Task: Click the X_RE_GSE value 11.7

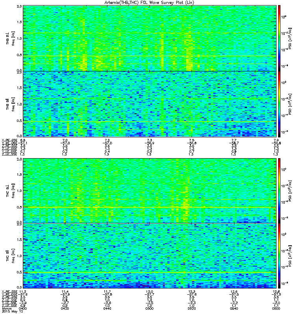Action: coord(107,292)
